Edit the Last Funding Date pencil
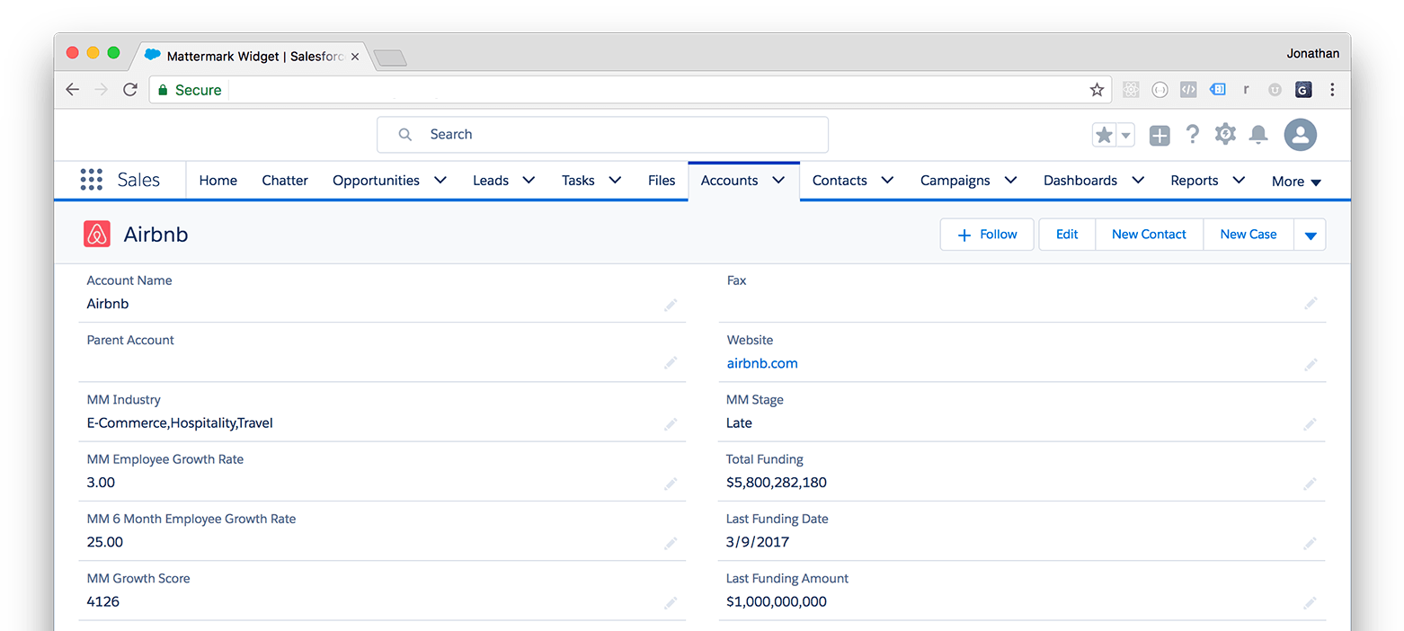 coord(1311,543)
